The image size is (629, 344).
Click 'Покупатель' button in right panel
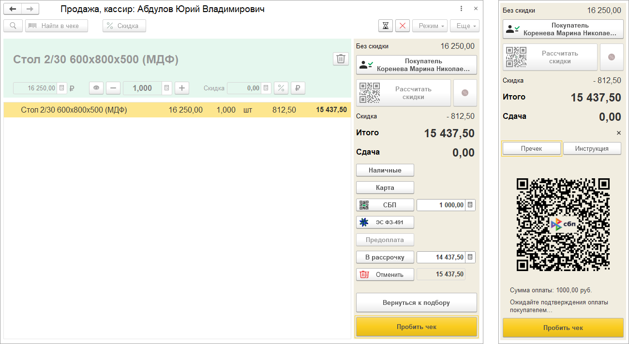(x=563, y=29)
